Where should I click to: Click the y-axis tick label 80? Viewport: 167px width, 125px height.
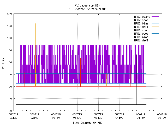point(10,50)
